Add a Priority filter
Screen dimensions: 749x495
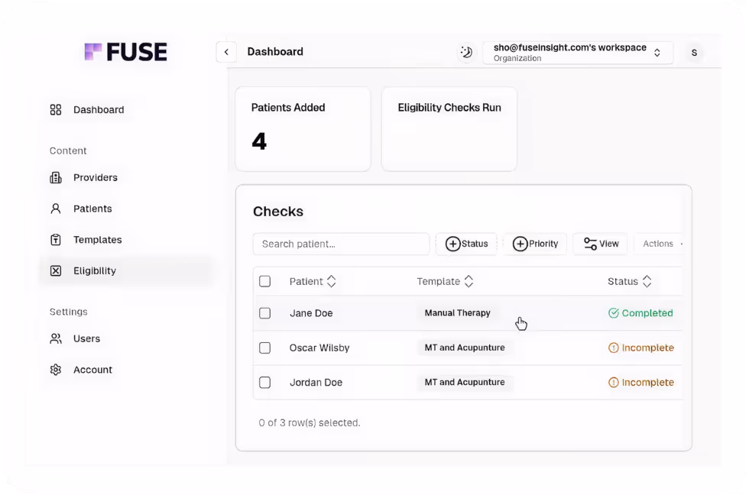pyautogui.click(x=535, y=244)
